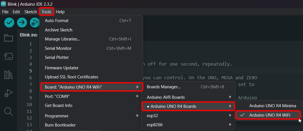The height and width of the screenshot is (131, 303).
Task: Open the Sketchbook folder sidebar icon
Action: click(9, 38)
